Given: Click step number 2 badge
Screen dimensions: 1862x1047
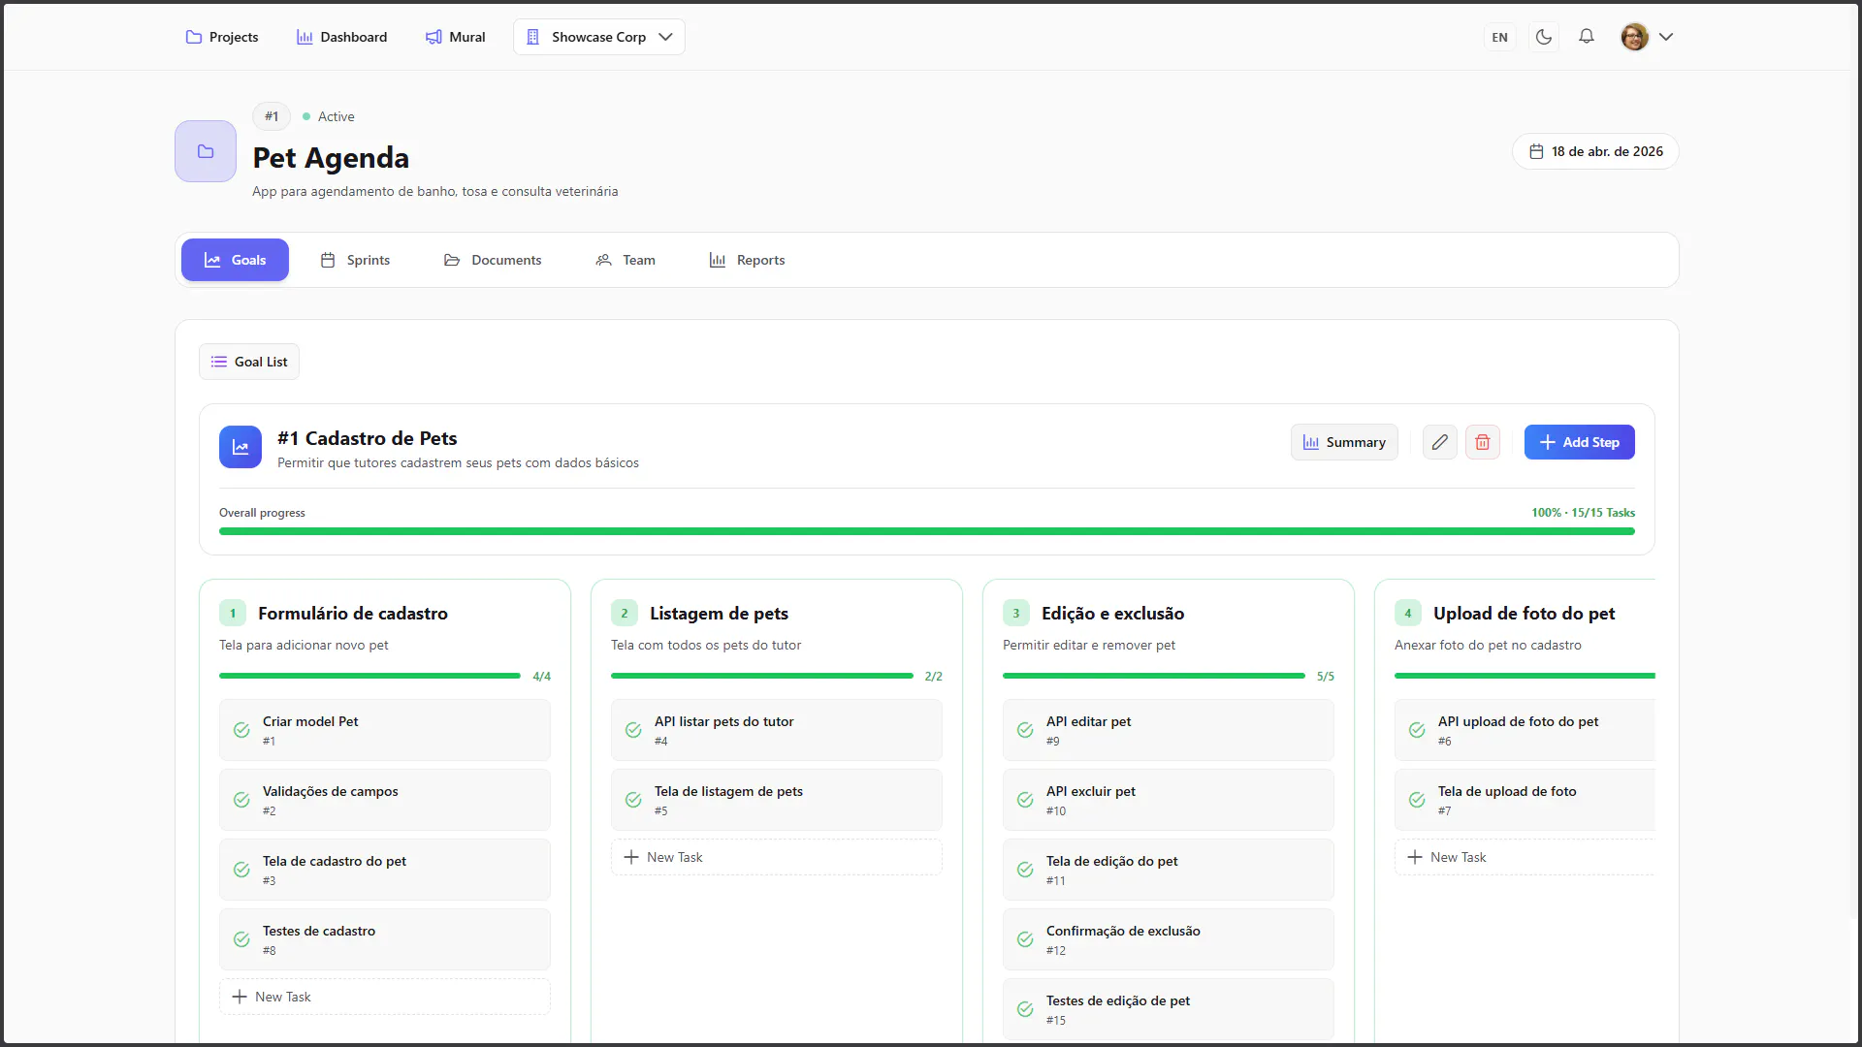Looking at the screenshot, I should point(625,613).
